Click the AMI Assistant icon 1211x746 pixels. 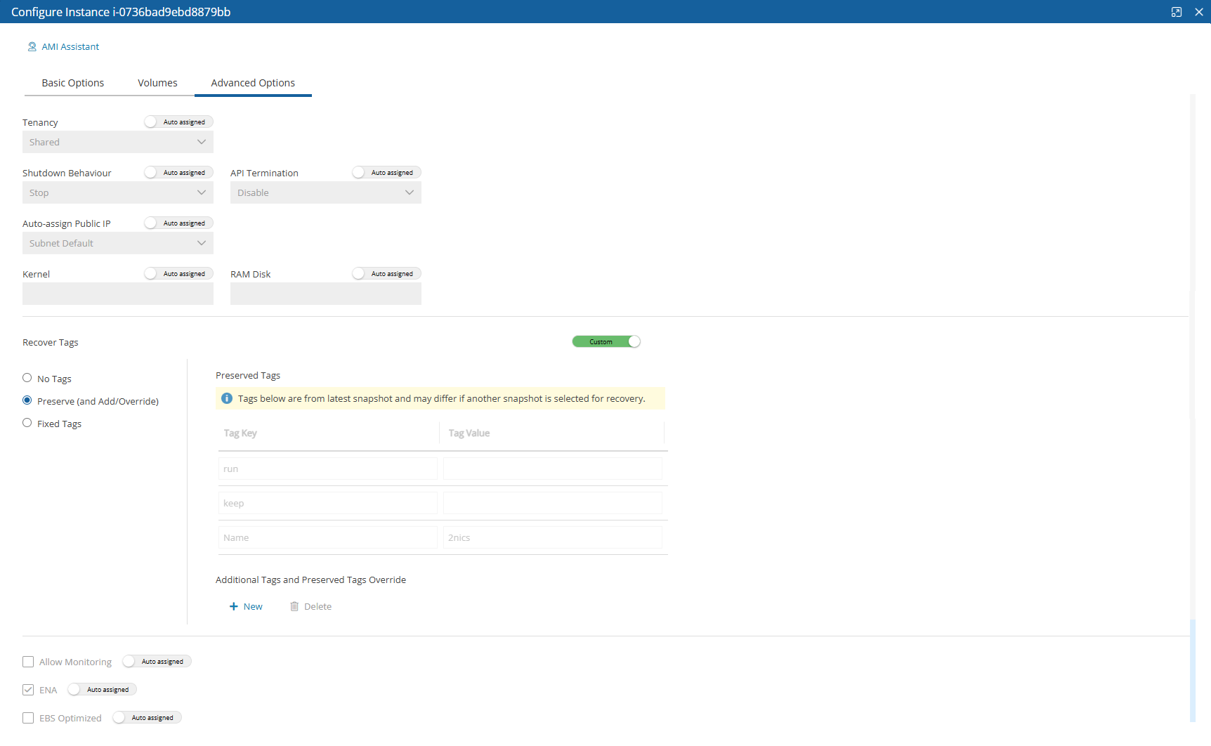(32, 47)
